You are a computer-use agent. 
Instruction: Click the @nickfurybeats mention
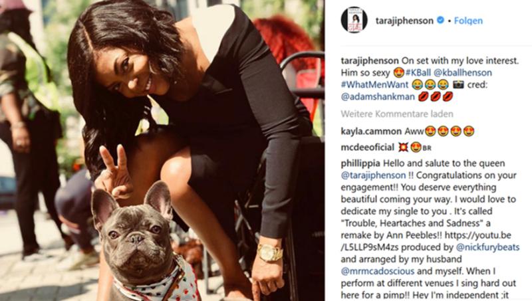(487, 247)
